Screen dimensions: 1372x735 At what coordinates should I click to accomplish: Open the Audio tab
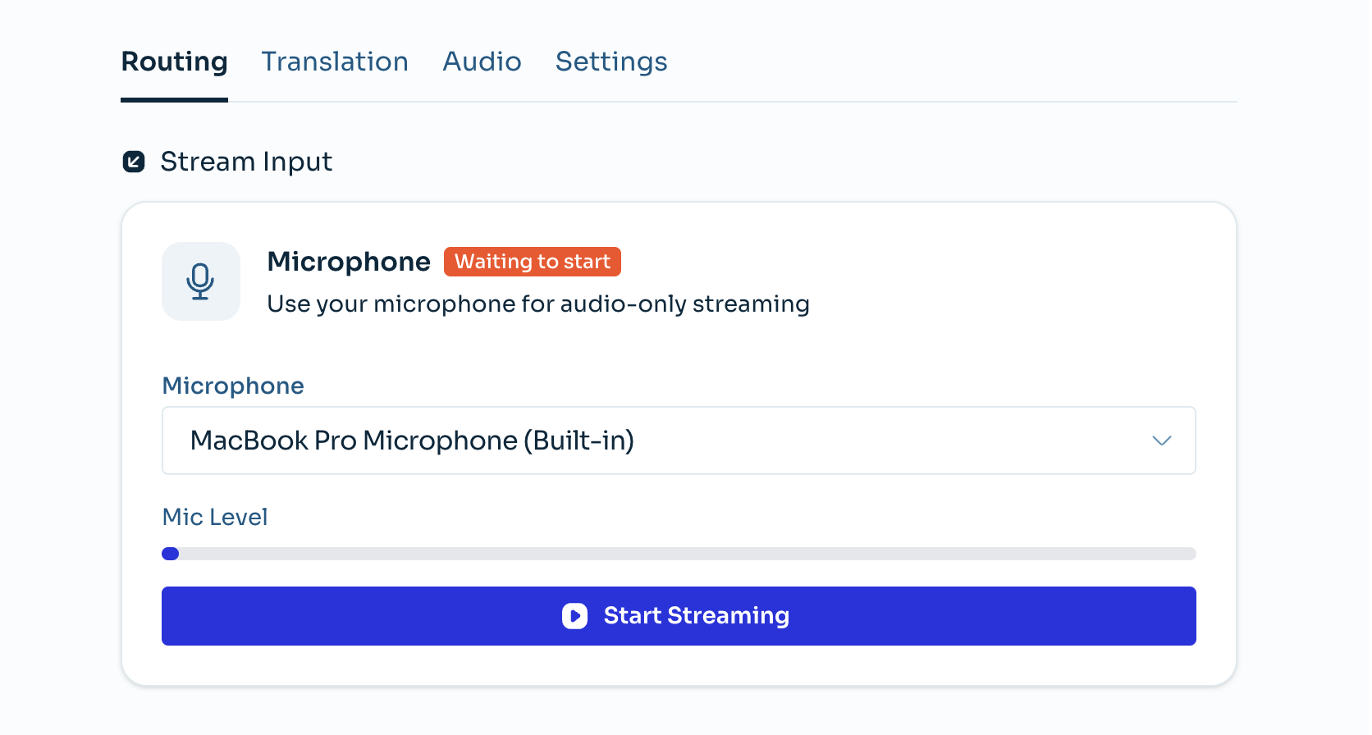tap(482, 62)
